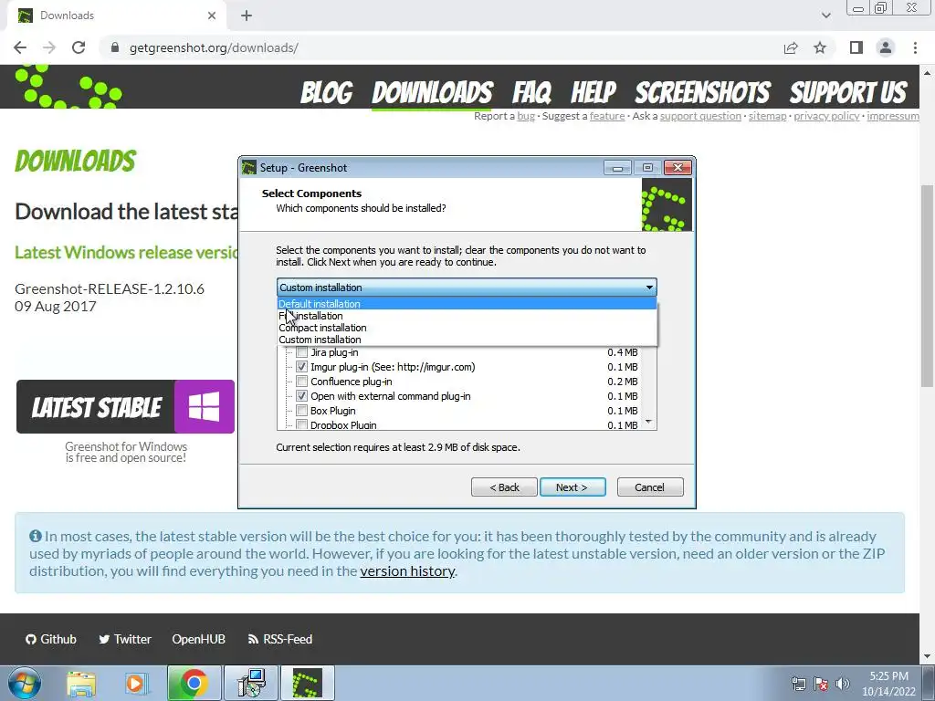Check the Dropbox Plugin checkbox
Viewport: 935px width, 701px height.
click(x=301, y=425)
